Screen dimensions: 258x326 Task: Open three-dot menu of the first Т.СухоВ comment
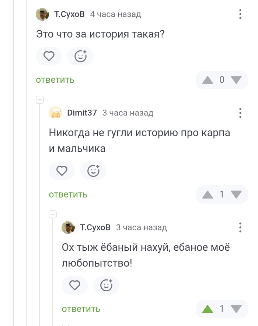[240, 14]
